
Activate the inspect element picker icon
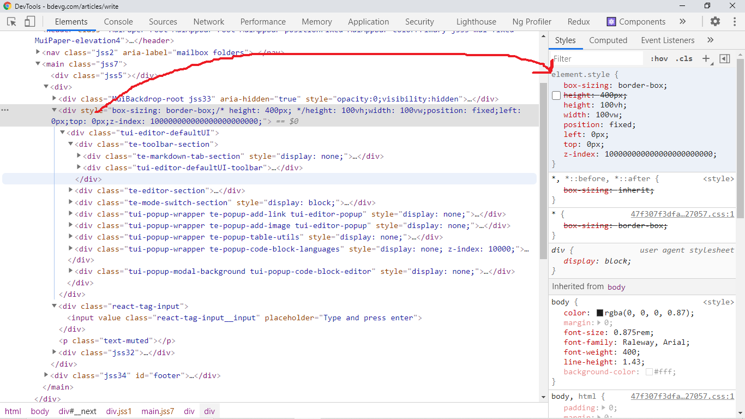tap(11, 22)
